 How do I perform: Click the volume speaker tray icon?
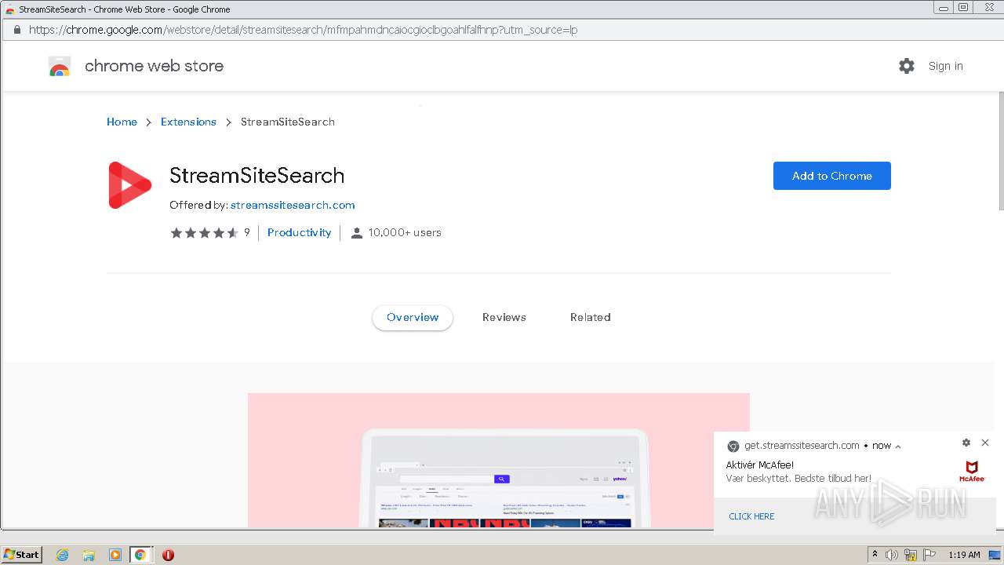click(x=892, y=555)
